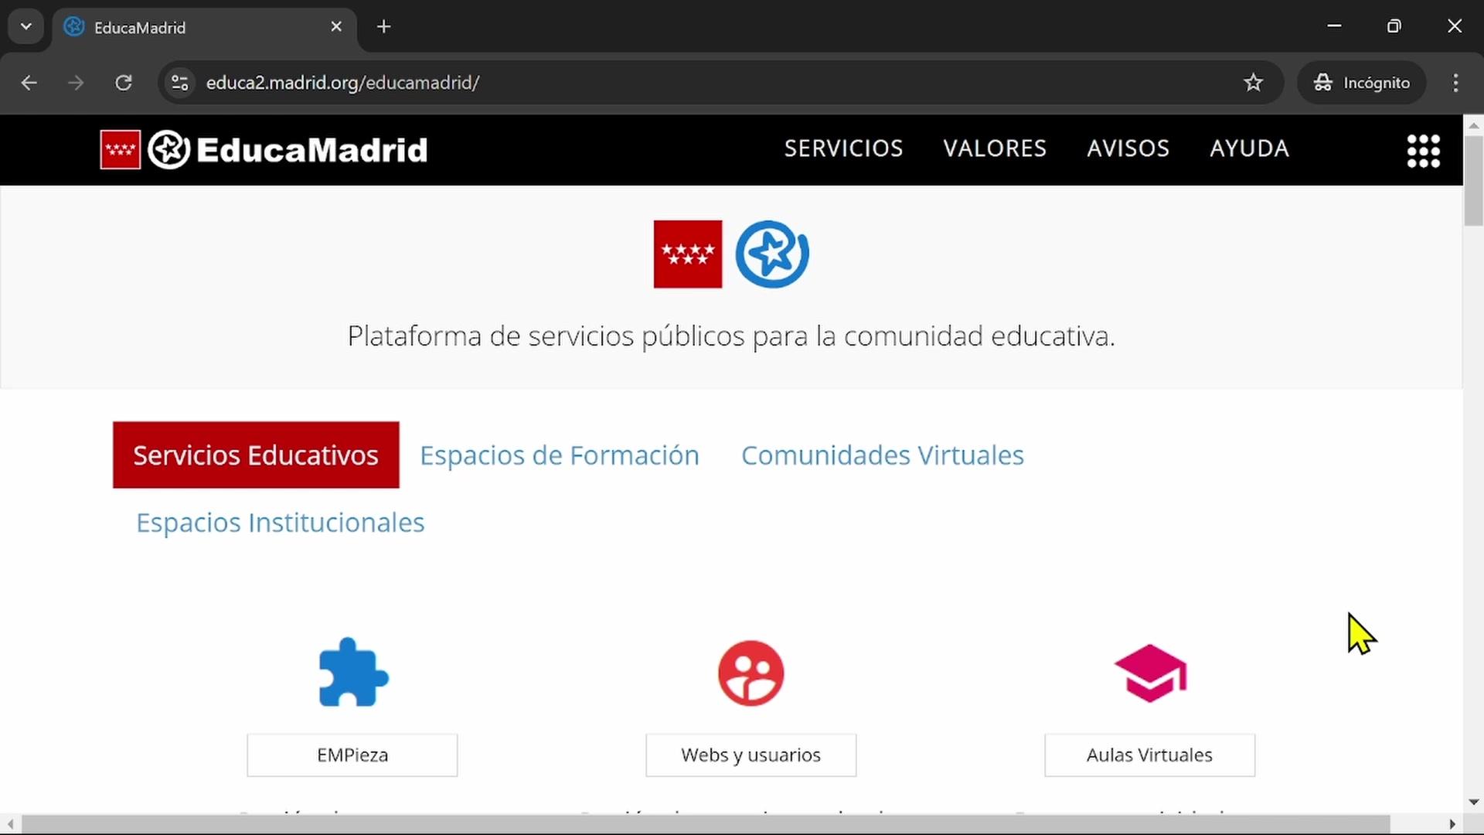Viewport: 1484px width, 835px height.
Task: Switch to Espacios de Formación tab
Action: pyautogui.click(x=559, y=455)
